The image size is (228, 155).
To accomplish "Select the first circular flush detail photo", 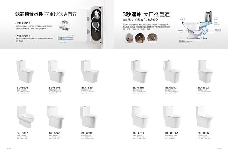I will click(129, 38).
